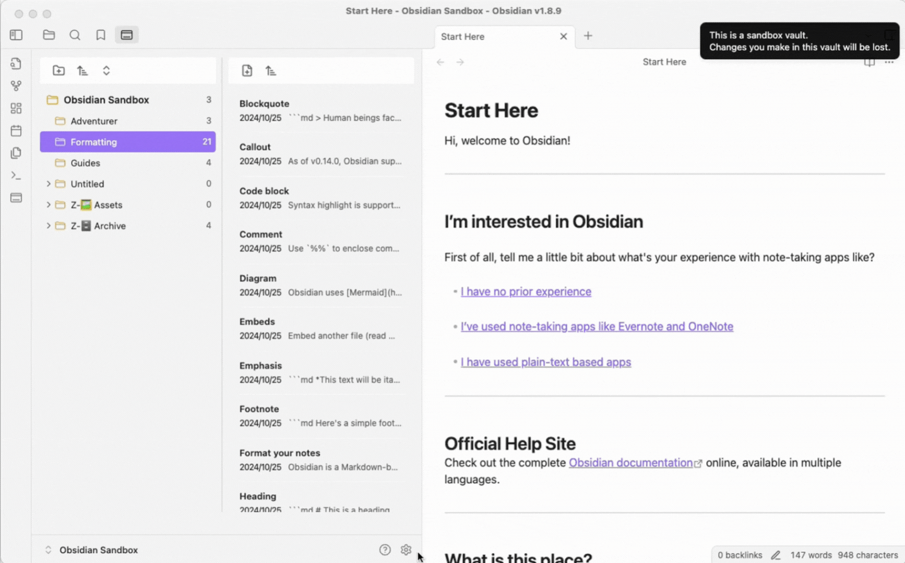The height and width of the screenshot is (563, 905).
Task: Follow 'I have no prior experience' link
Action: pos(526,291)
